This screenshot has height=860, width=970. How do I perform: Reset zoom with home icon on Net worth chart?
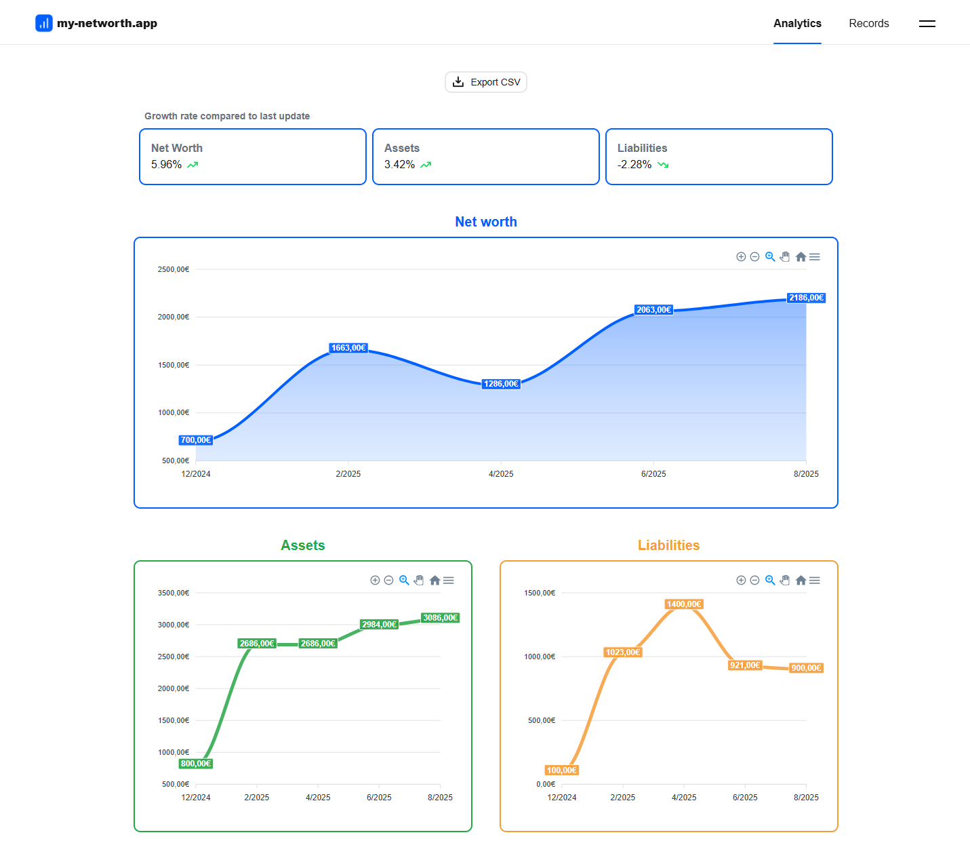801,257
